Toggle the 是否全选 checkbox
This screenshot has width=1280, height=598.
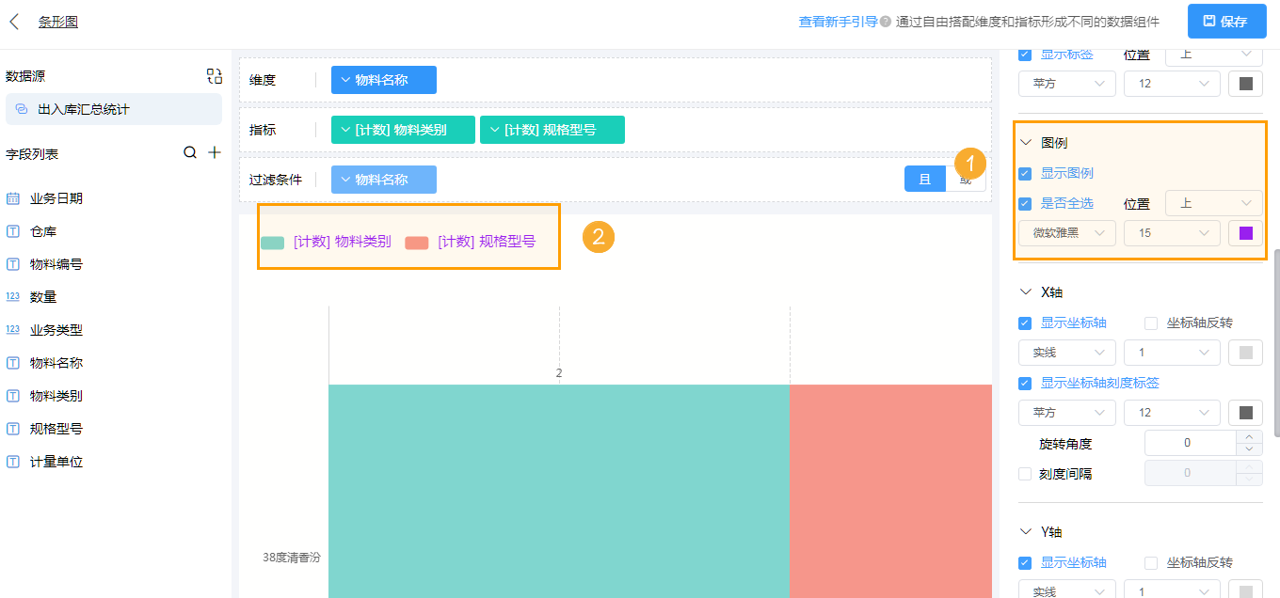pos(1027,203)
